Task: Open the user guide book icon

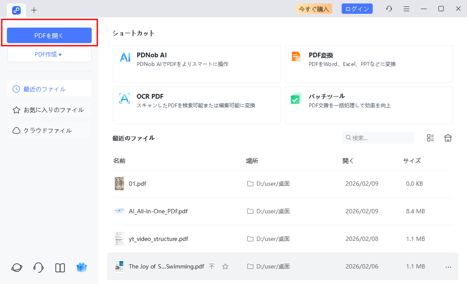Action: click(60, 268)
